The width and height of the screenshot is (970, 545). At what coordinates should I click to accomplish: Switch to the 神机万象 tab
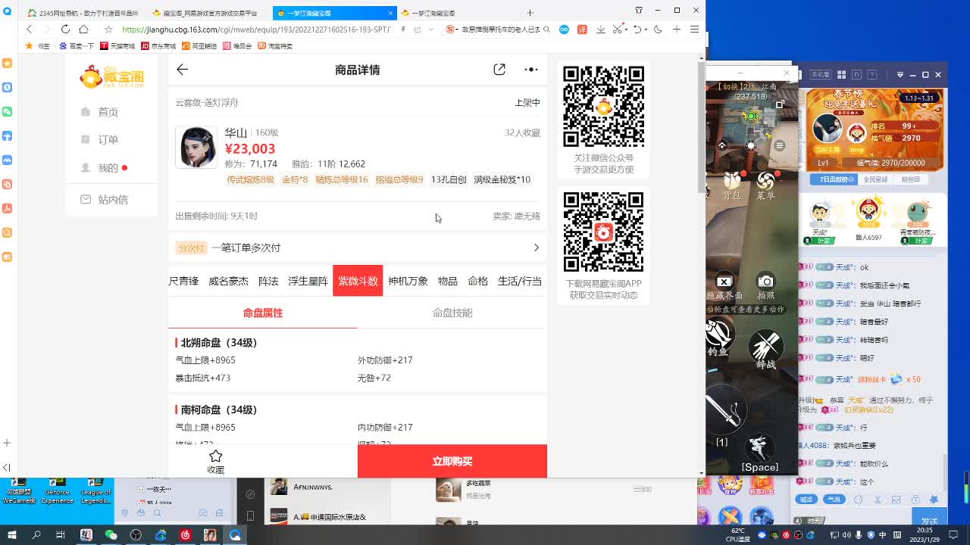pyautogui.click(x=408, y=281)
